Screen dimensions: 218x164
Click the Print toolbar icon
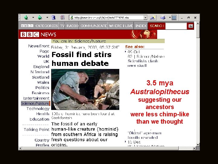point(163,18)
